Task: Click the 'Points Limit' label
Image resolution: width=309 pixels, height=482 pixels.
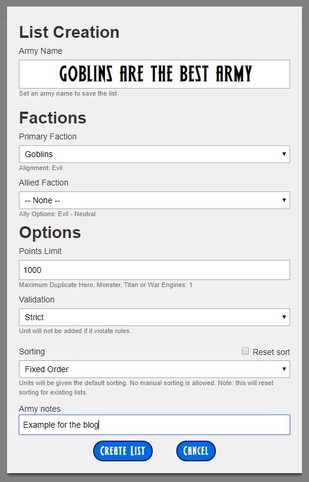Action: (x=40, y=251)
